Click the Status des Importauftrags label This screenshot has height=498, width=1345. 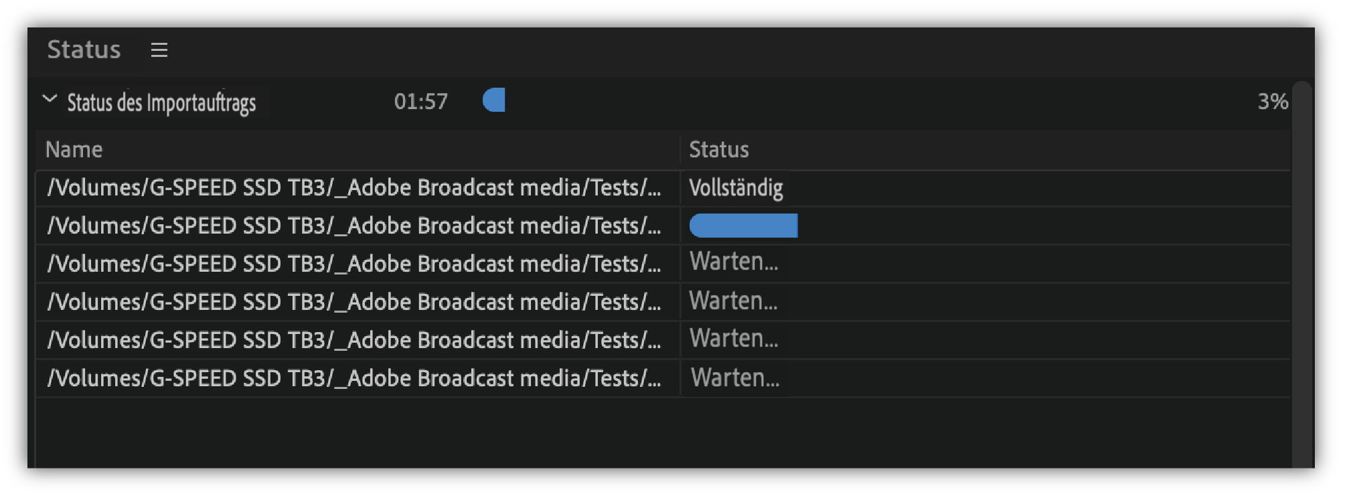pos(161,103)
